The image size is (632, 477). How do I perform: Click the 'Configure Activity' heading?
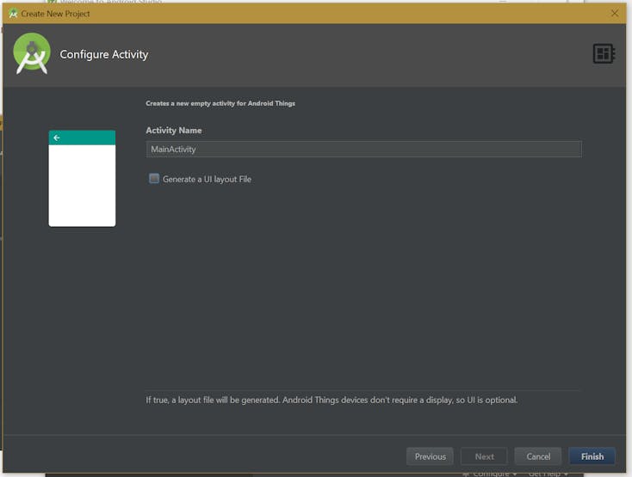104,54
